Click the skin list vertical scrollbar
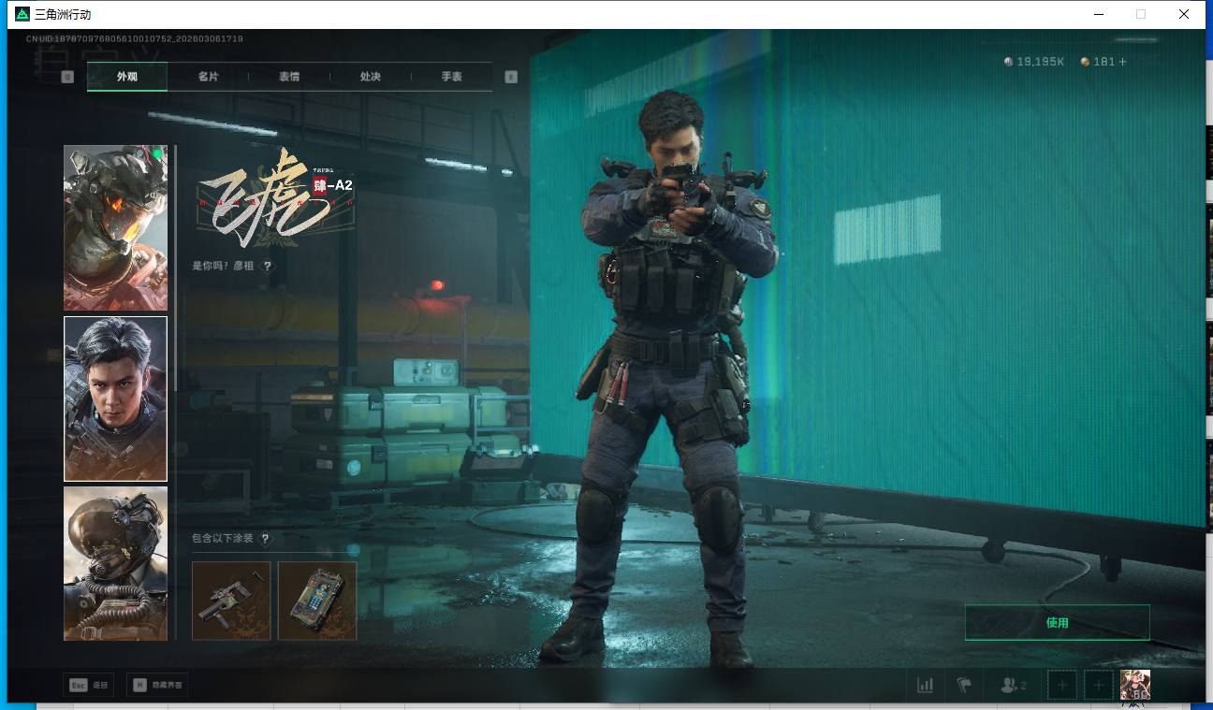The width and height of the screenshot is (1213, 710). point(175,268)
